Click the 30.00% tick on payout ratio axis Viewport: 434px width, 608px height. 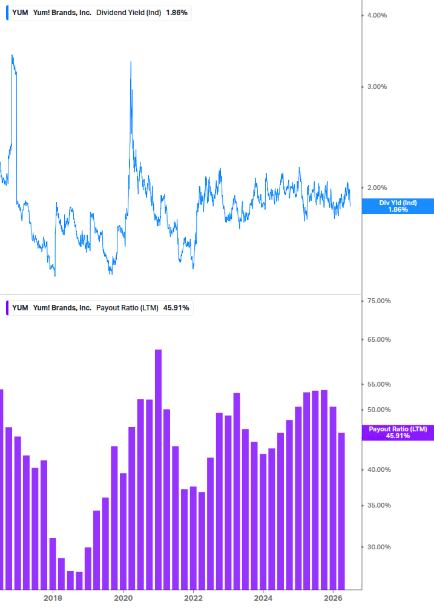[379, 547]
